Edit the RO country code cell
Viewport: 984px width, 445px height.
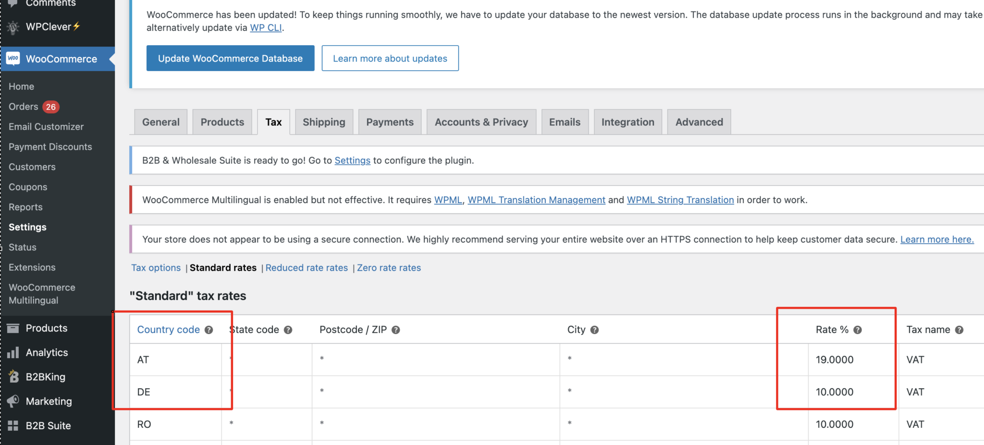click(176, 424)
